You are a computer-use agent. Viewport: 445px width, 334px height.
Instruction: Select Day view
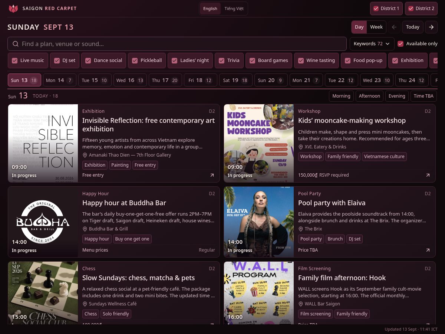point(359,27)
